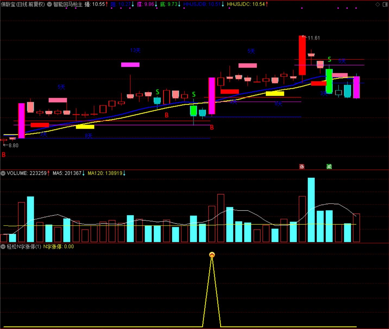Open the 轻松N字涨停 indicator dropdown icon
This screenshot has width=389, height=329.
click(x=3, y=246)
